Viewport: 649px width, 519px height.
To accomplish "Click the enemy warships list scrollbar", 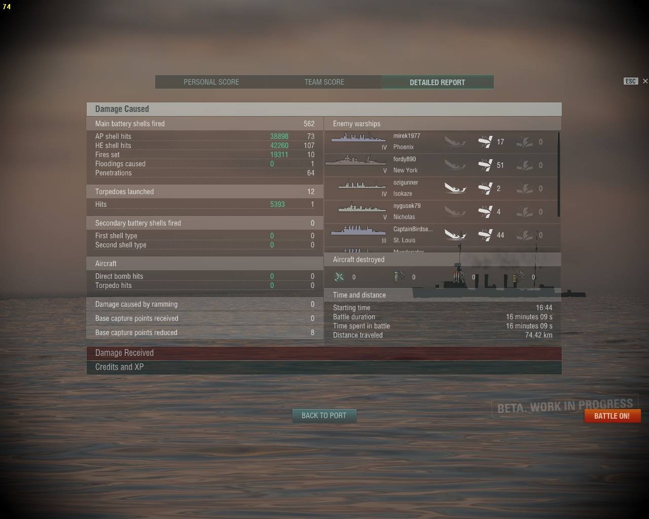I will (559, 175).
